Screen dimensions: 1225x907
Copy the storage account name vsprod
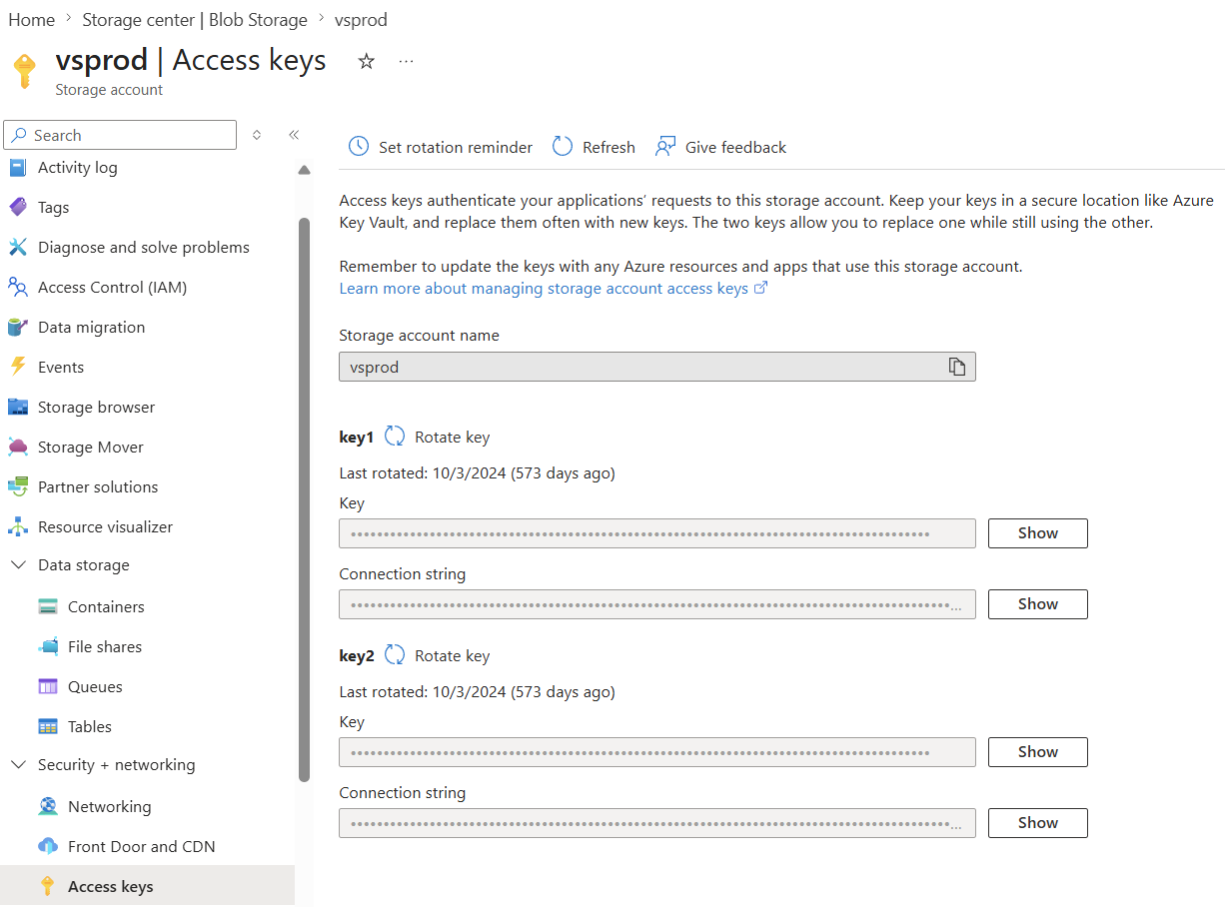click(957, 367)
